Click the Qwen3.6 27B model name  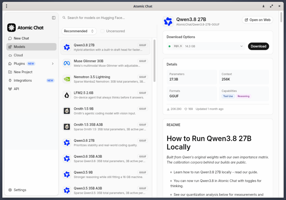[x=84, y=140]
